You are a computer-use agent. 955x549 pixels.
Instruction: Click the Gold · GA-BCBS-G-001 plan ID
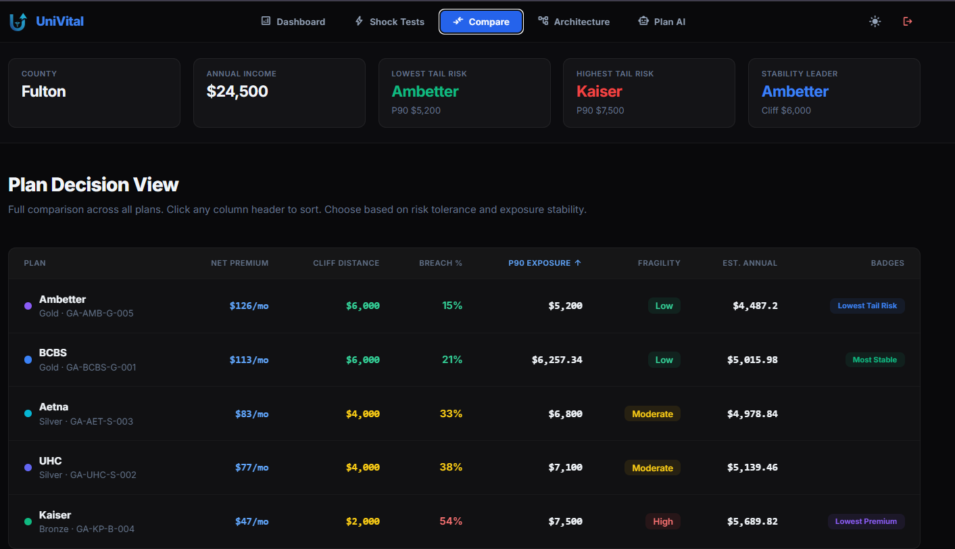88,367
